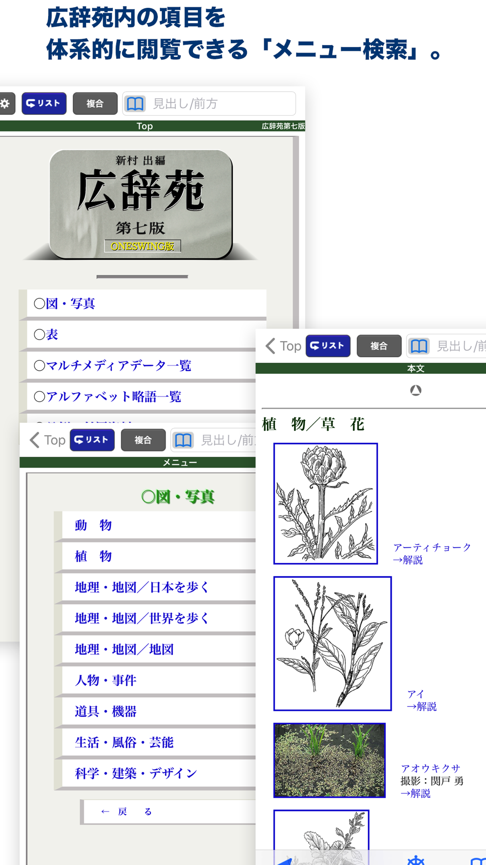This screenshot has height=865, width=486.
Task: Open 地理・地図／日本を歩く category
Action: click(x=159, y=587)
